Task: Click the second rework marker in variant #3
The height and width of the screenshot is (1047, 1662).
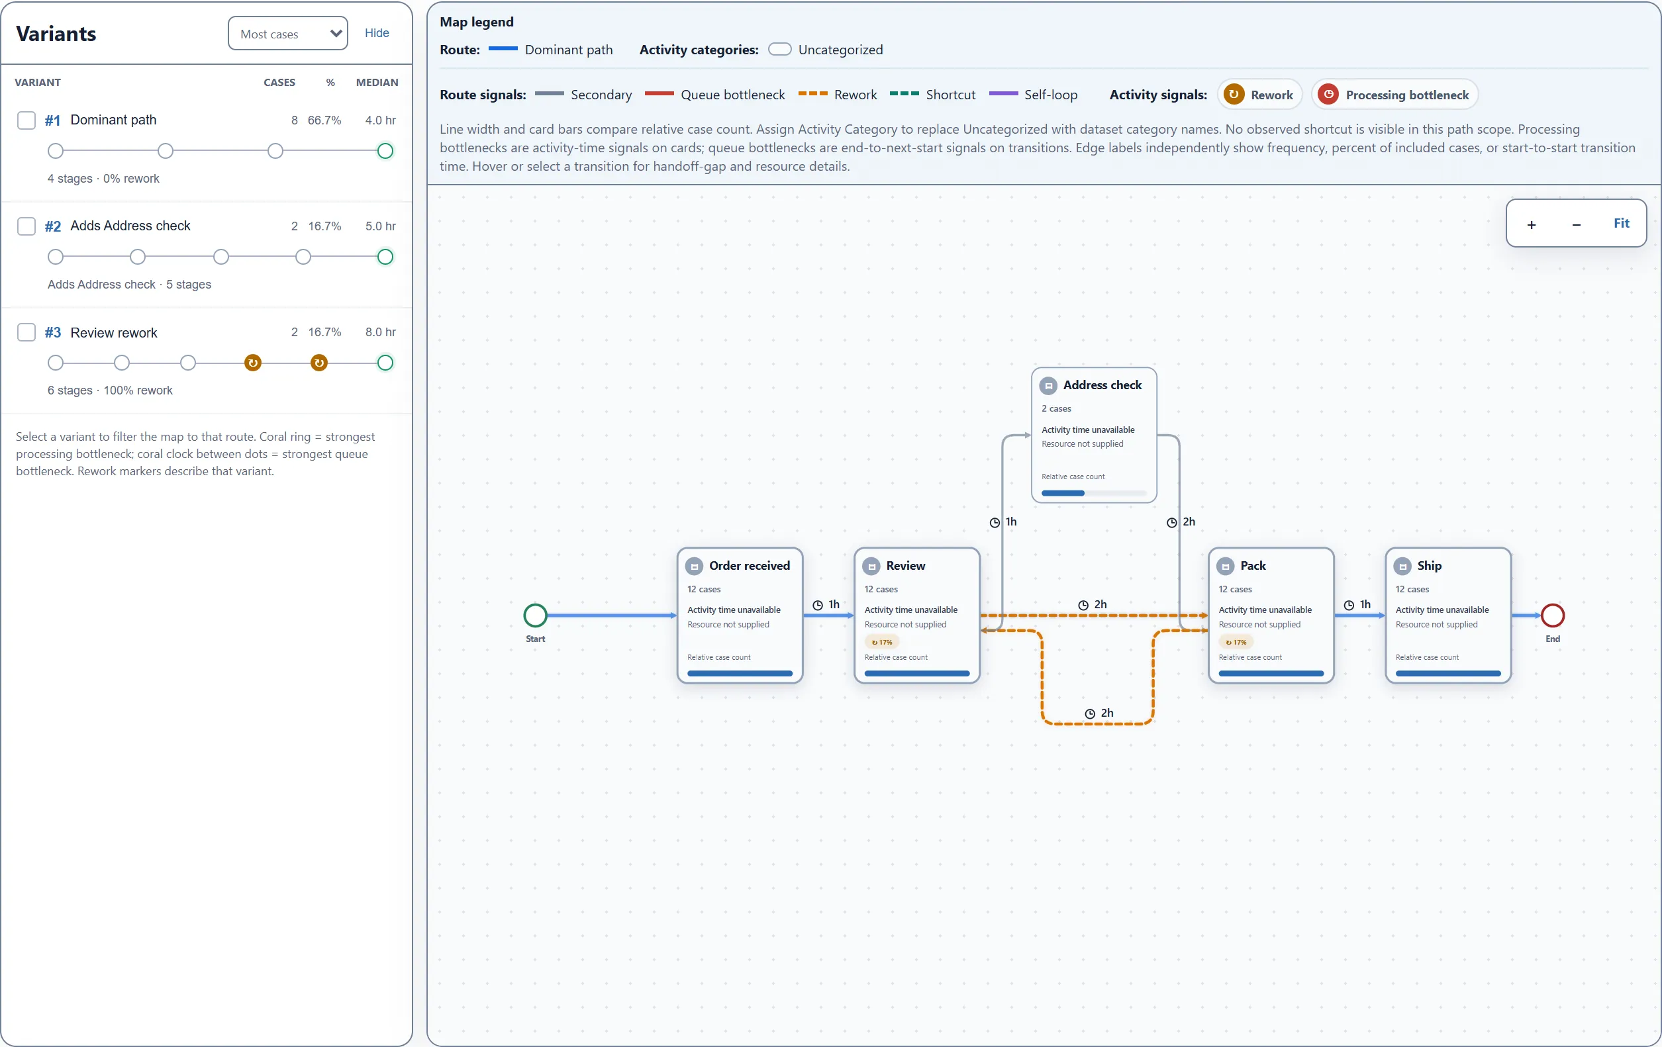Action: (319, 363)
